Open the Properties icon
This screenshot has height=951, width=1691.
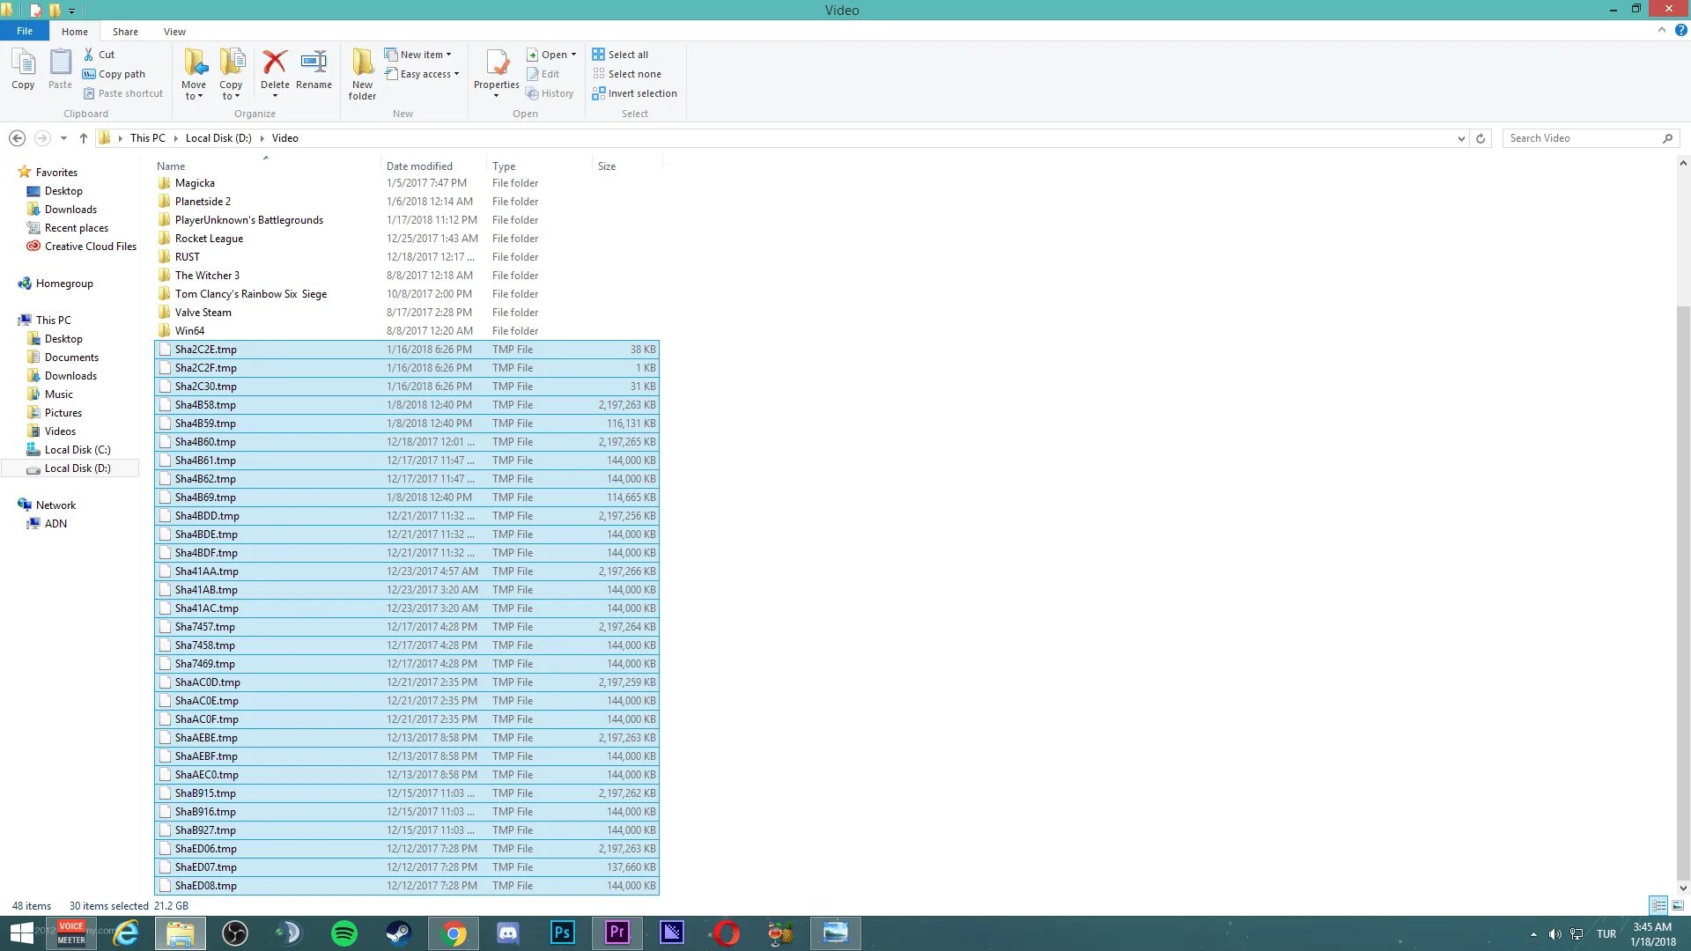497,63
